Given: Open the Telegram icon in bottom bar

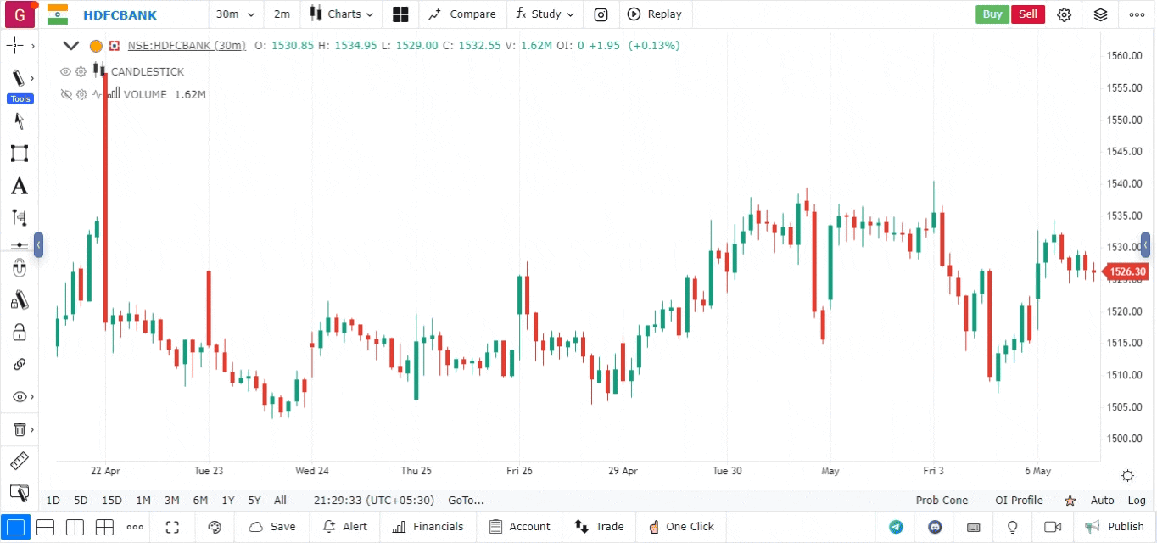Looking at the screenshot, I should [x=896, y=527].
